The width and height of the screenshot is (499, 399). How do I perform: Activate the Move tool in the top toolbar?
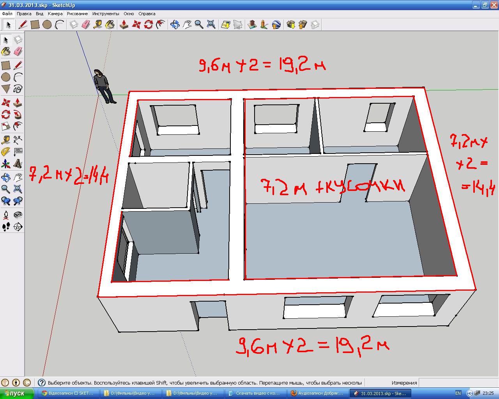click(x=136, y=25)
